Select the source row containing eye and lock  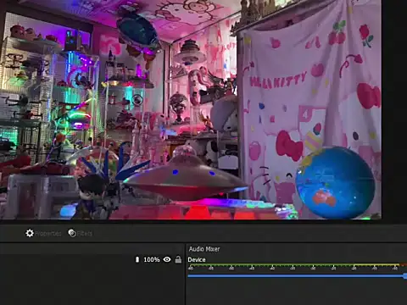pyautogui.click(x=92, y=259)
